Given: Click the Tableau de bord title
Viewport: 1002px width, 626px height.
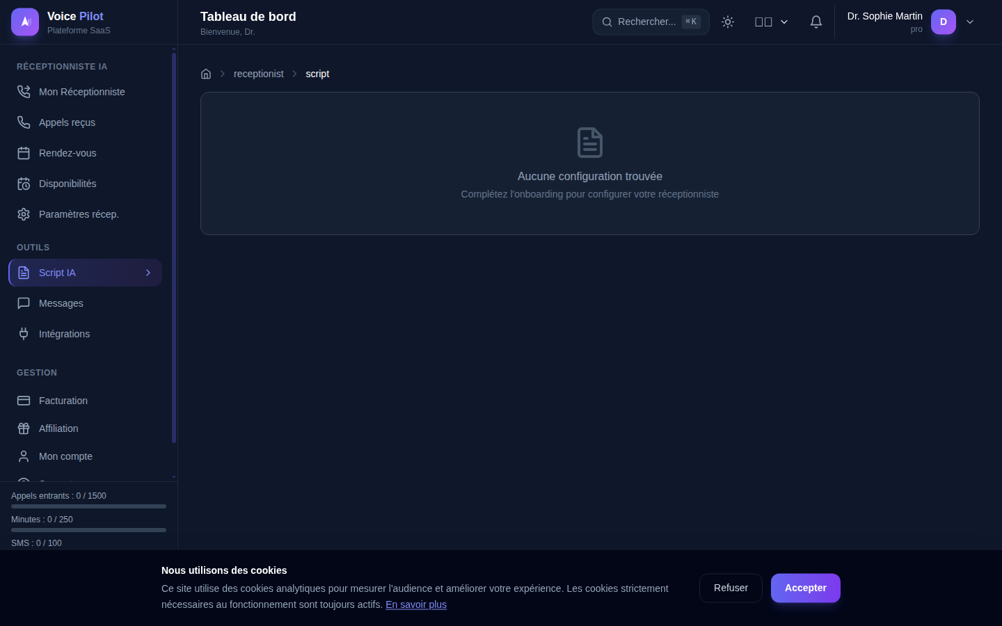Looking at the screenshot, I should pyautogui.click(x=248, y=17).
